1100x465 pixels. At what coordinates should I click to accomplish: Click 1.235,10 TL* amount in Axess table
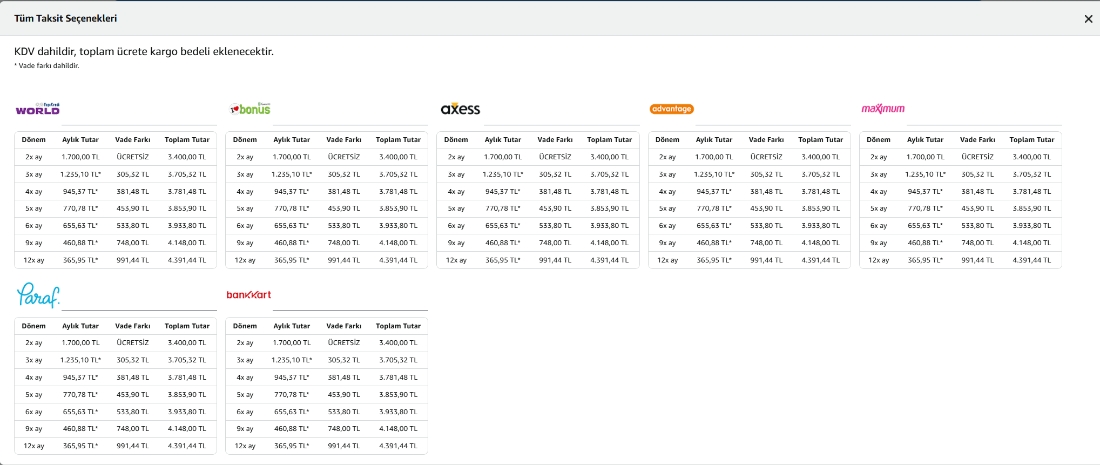click(503, 174)
